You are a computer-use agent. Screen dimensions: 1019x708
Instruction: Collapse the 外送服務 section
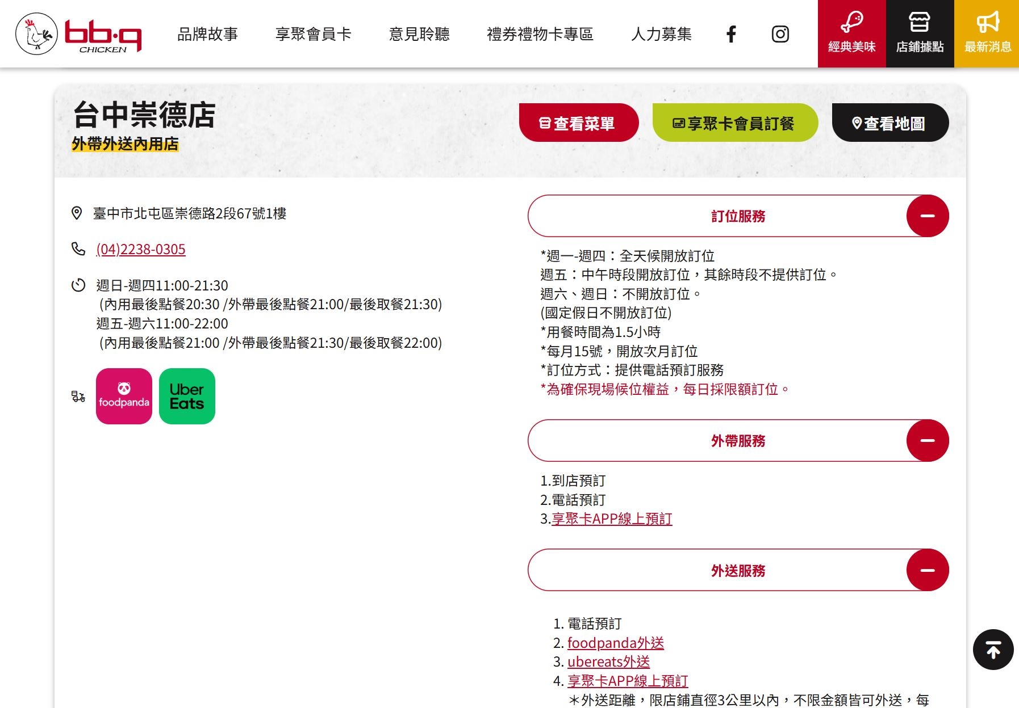click(928, 570)
